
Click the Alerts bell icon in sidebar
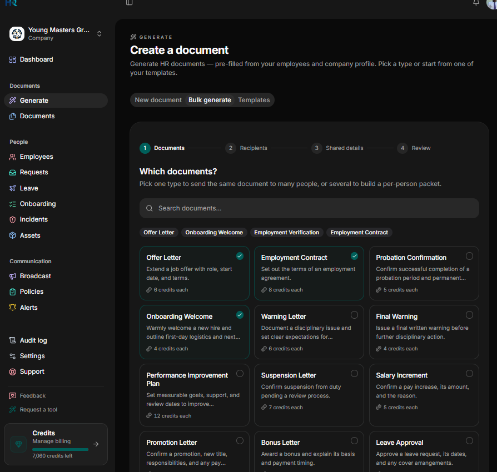[12, 308]
